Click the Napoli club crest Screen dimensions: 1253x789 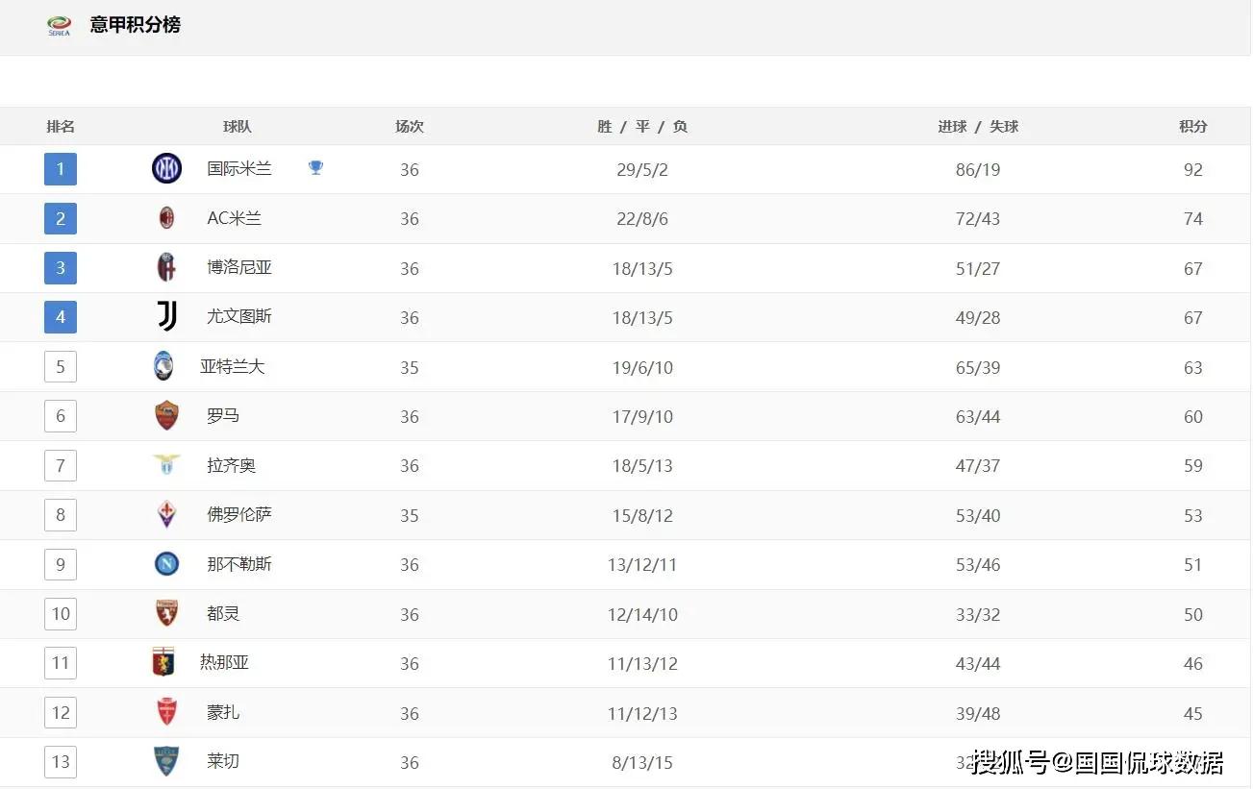pos(166,564)
